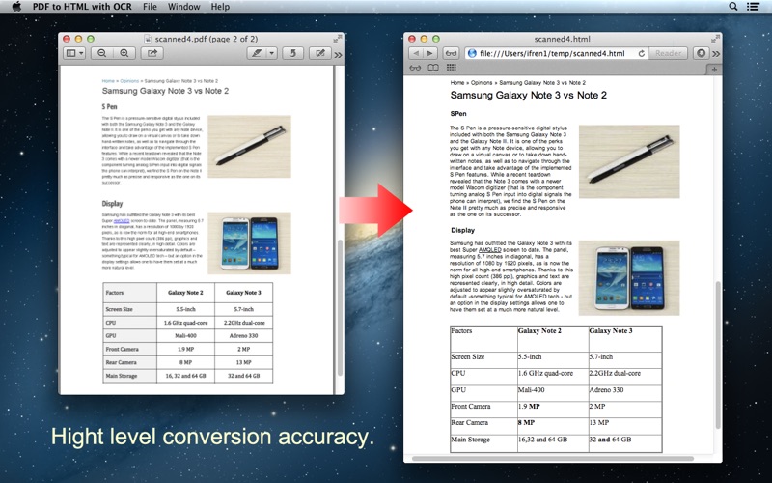The width and height of the screenshot is (772, 483).
Task: Click 'Galaxy Note 3' header in Safari table
Action: click(x=625, y=339)
